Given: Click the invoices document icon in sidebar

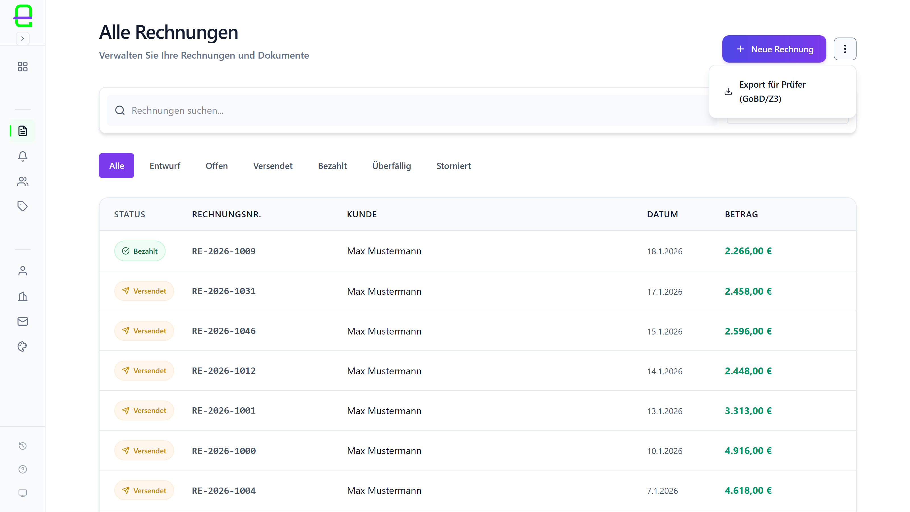Looking at the screenshot, I should pyautogui.click(x=23, y=131).
